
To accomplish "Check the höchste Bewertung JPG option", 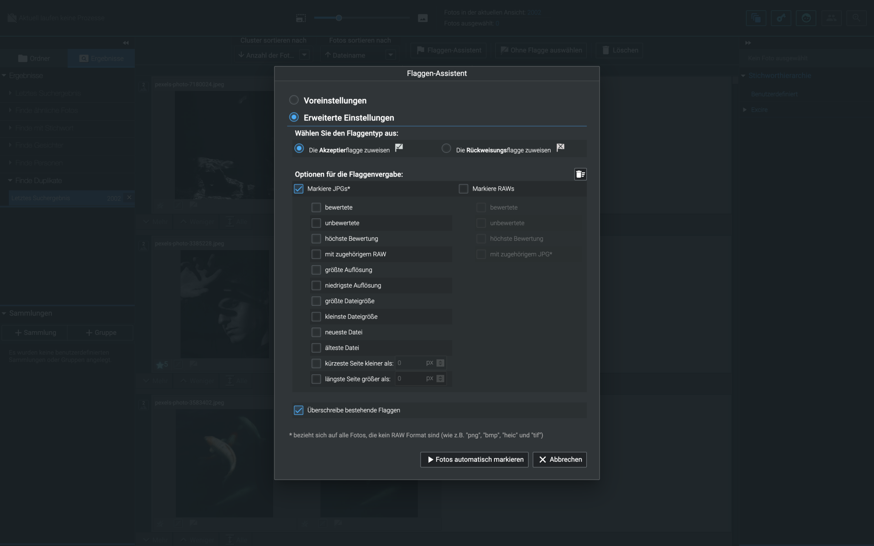I will pos(316,239).
